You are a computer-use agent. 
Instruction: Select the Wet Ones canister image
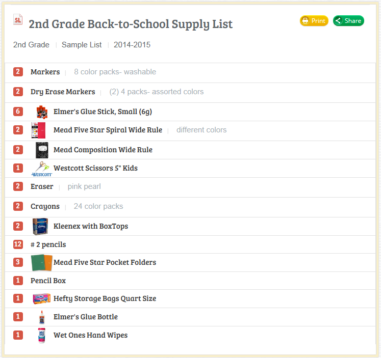tap(42, 336)
